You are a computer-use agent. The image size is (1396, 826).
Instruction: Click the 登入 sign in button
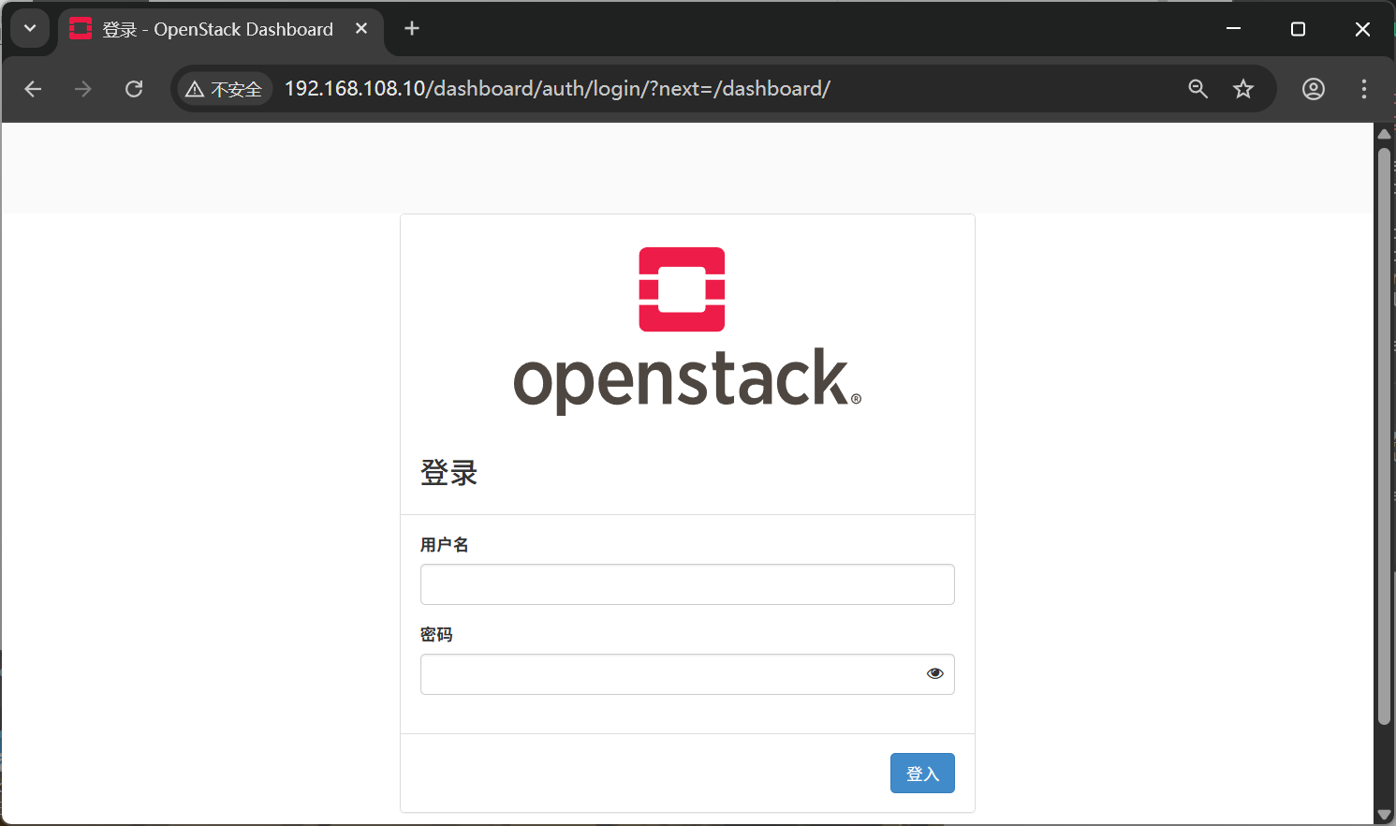(x=922, y=774)
